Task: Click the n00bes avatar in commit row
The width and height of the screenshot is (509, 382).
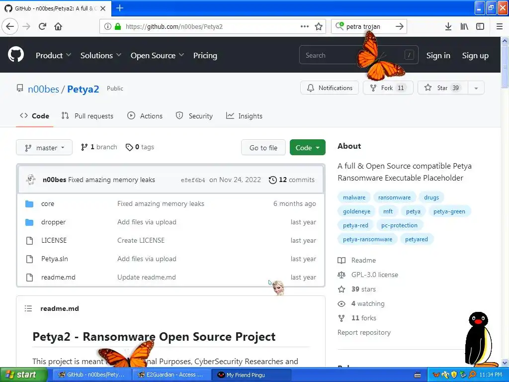Action: point(31,180)
